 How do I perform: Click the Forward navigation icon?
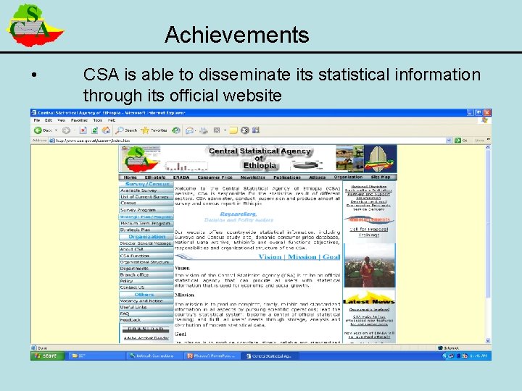point(66,130)
